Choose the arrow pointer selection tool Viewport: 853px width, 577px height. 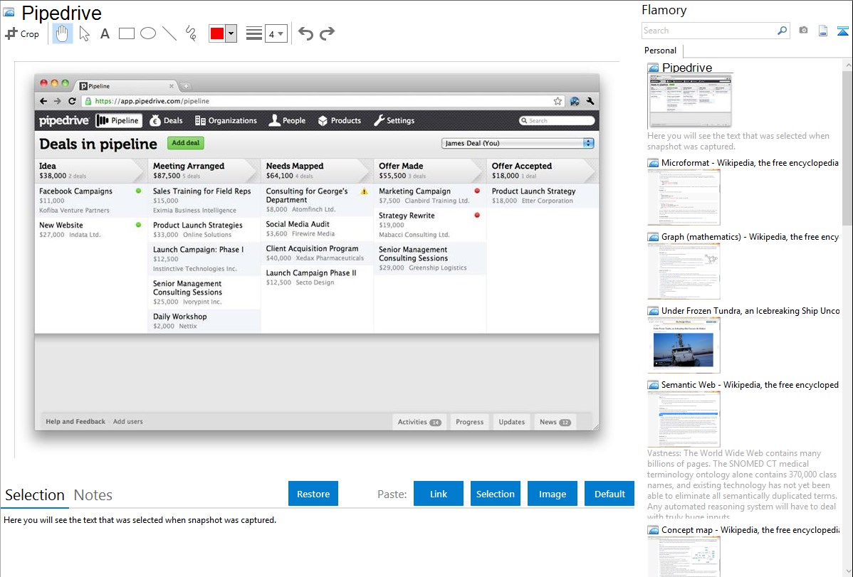[84, 33]
